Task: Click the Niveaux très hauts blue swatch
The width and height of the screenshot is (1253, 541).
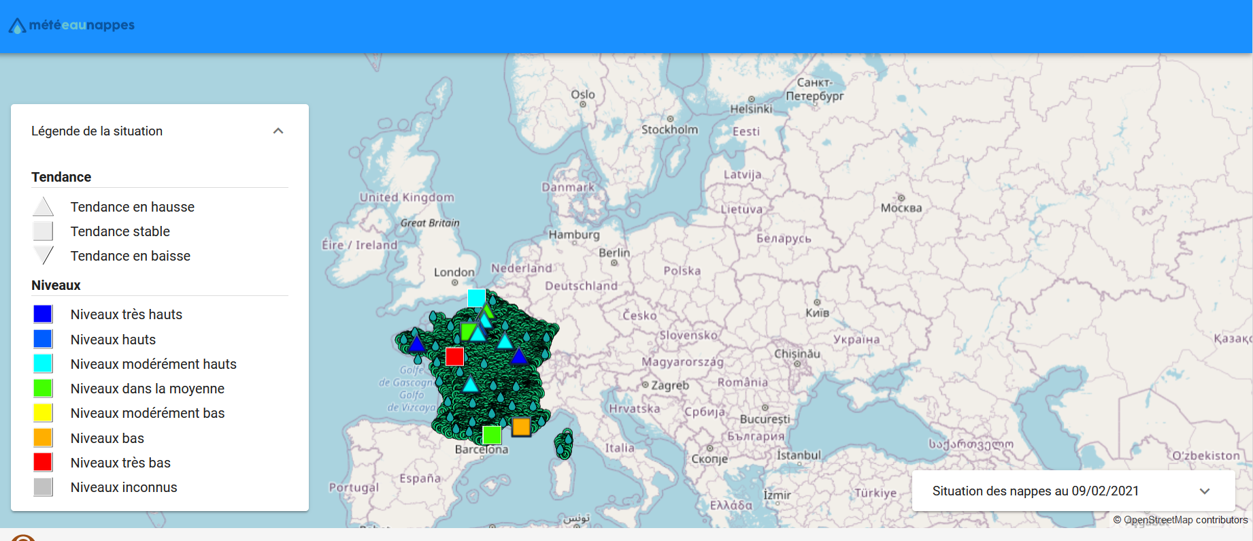Action: pos(43,314)
